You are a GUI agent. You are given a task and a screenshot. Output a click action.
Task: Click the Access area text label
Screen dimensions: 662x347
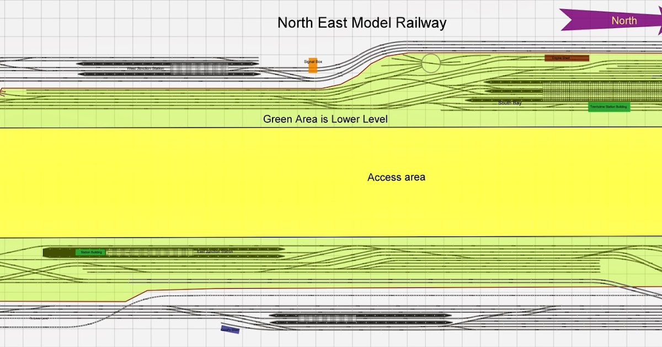click(x=396, y=177)
